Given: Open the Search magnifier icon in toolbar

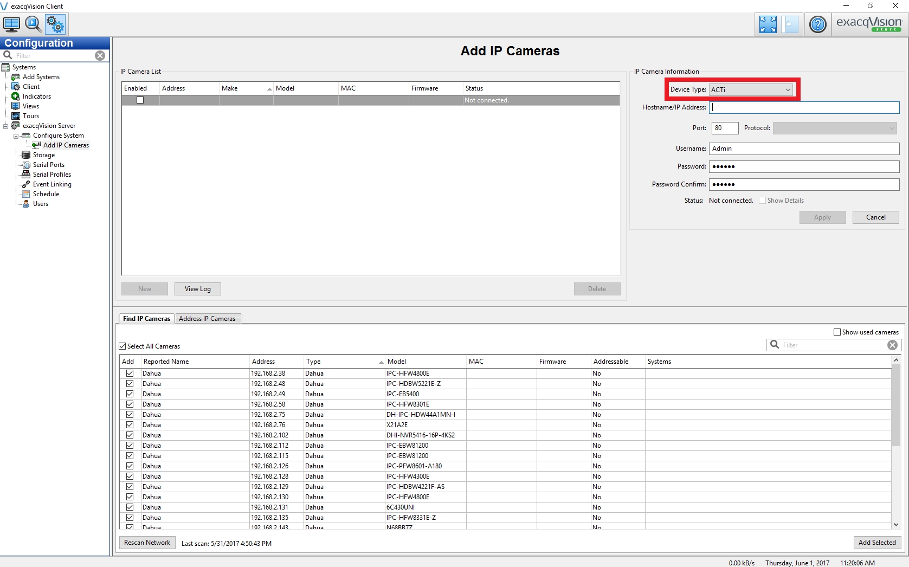Looking at the screenshot, I should coord(33,24).
